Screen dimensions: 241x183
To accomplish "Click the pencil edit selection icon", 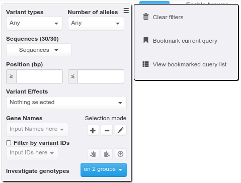I will coord(121,130).
